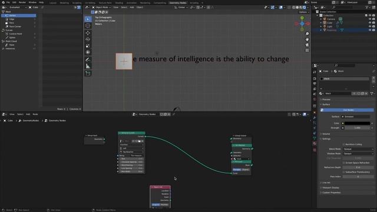Open the viewport Add menu

[x=132, y=8]
